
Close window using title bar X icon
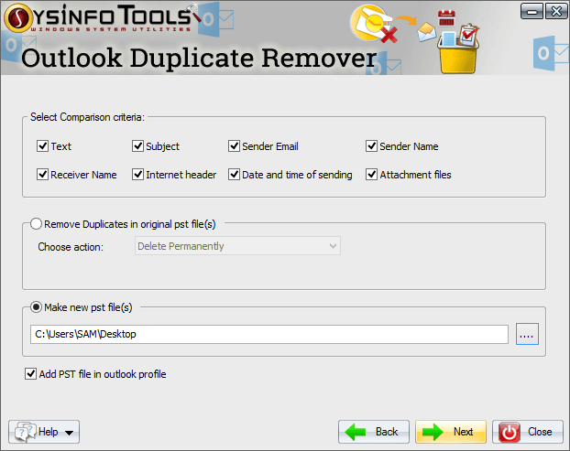coord(556,12)
